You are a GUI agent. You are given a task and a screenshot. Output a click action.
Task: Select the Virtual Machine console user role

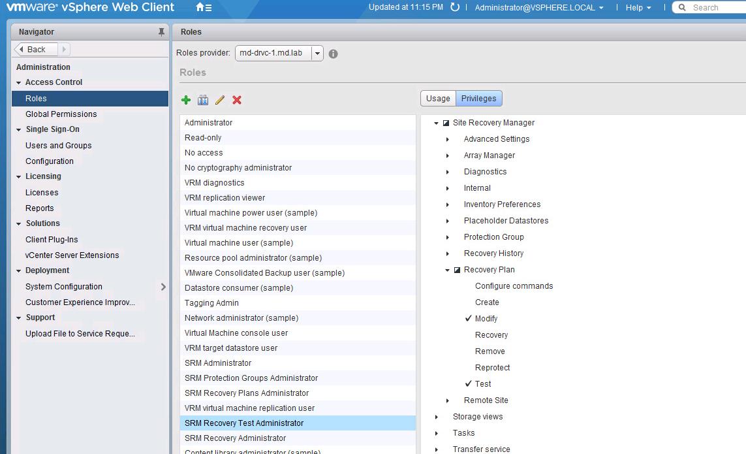pos(298,333)
